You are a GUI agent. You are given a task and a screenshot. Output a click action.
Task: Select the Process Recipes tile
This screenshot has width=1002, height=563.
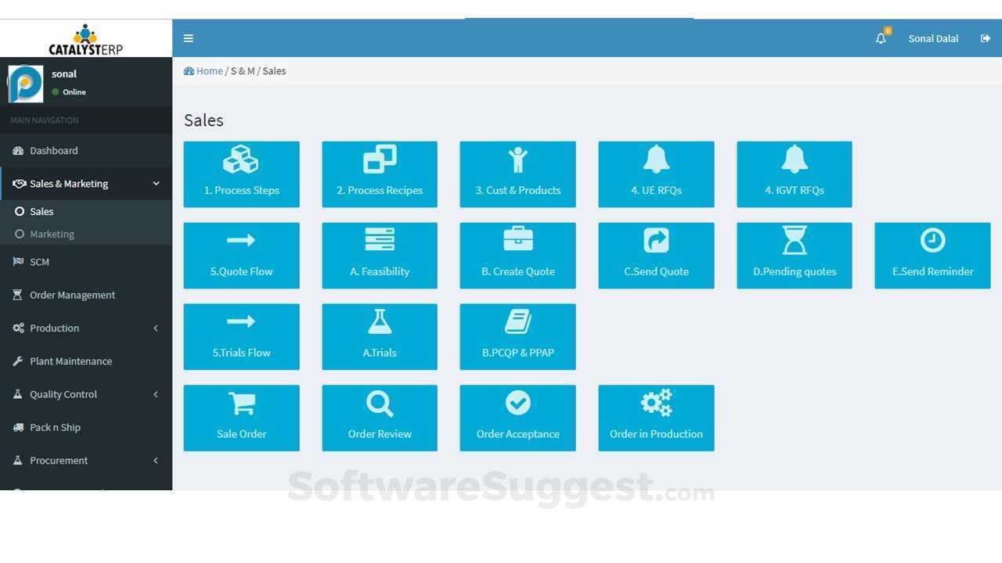pos(379,174)
